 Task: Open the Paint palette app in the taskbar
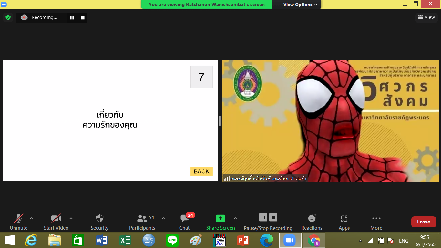point(196,241)
